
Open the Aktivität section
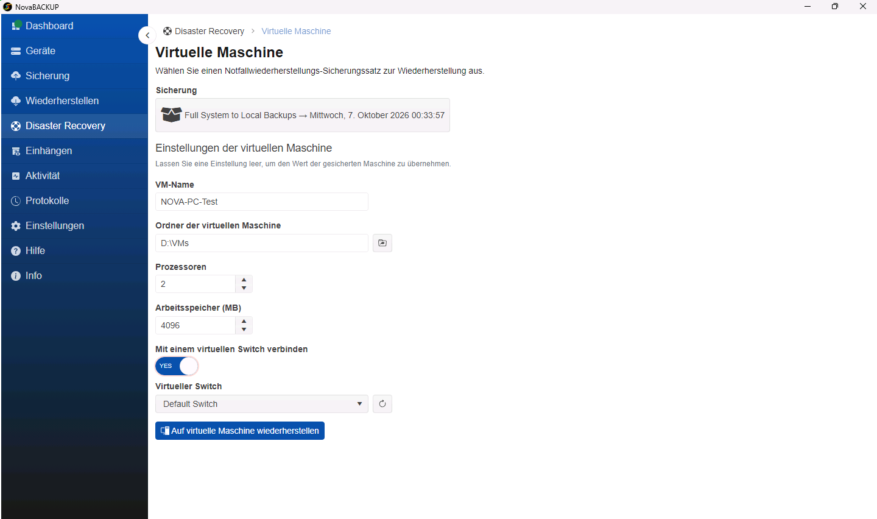74,176
